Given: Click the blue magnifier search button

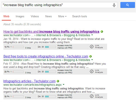Looking at the screenshot, I should coord(128,5).
